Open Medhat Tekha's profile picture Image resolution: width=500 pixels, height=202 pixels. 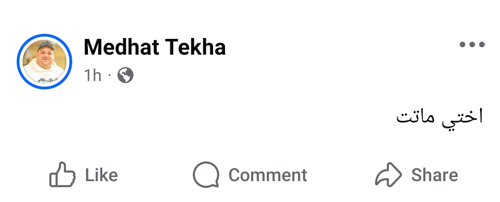(x=44, y=62)
